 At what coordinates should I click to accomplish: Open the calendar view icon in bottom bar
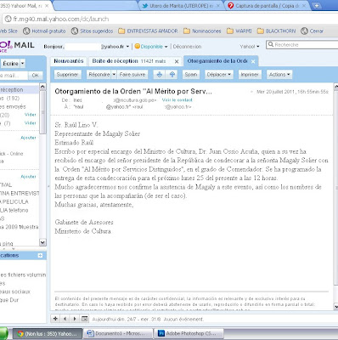coord(84,319)
